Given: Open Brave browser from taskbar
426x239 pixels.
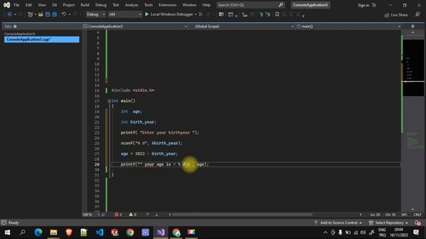Looking at the screenshot, I should pos(69,232).
